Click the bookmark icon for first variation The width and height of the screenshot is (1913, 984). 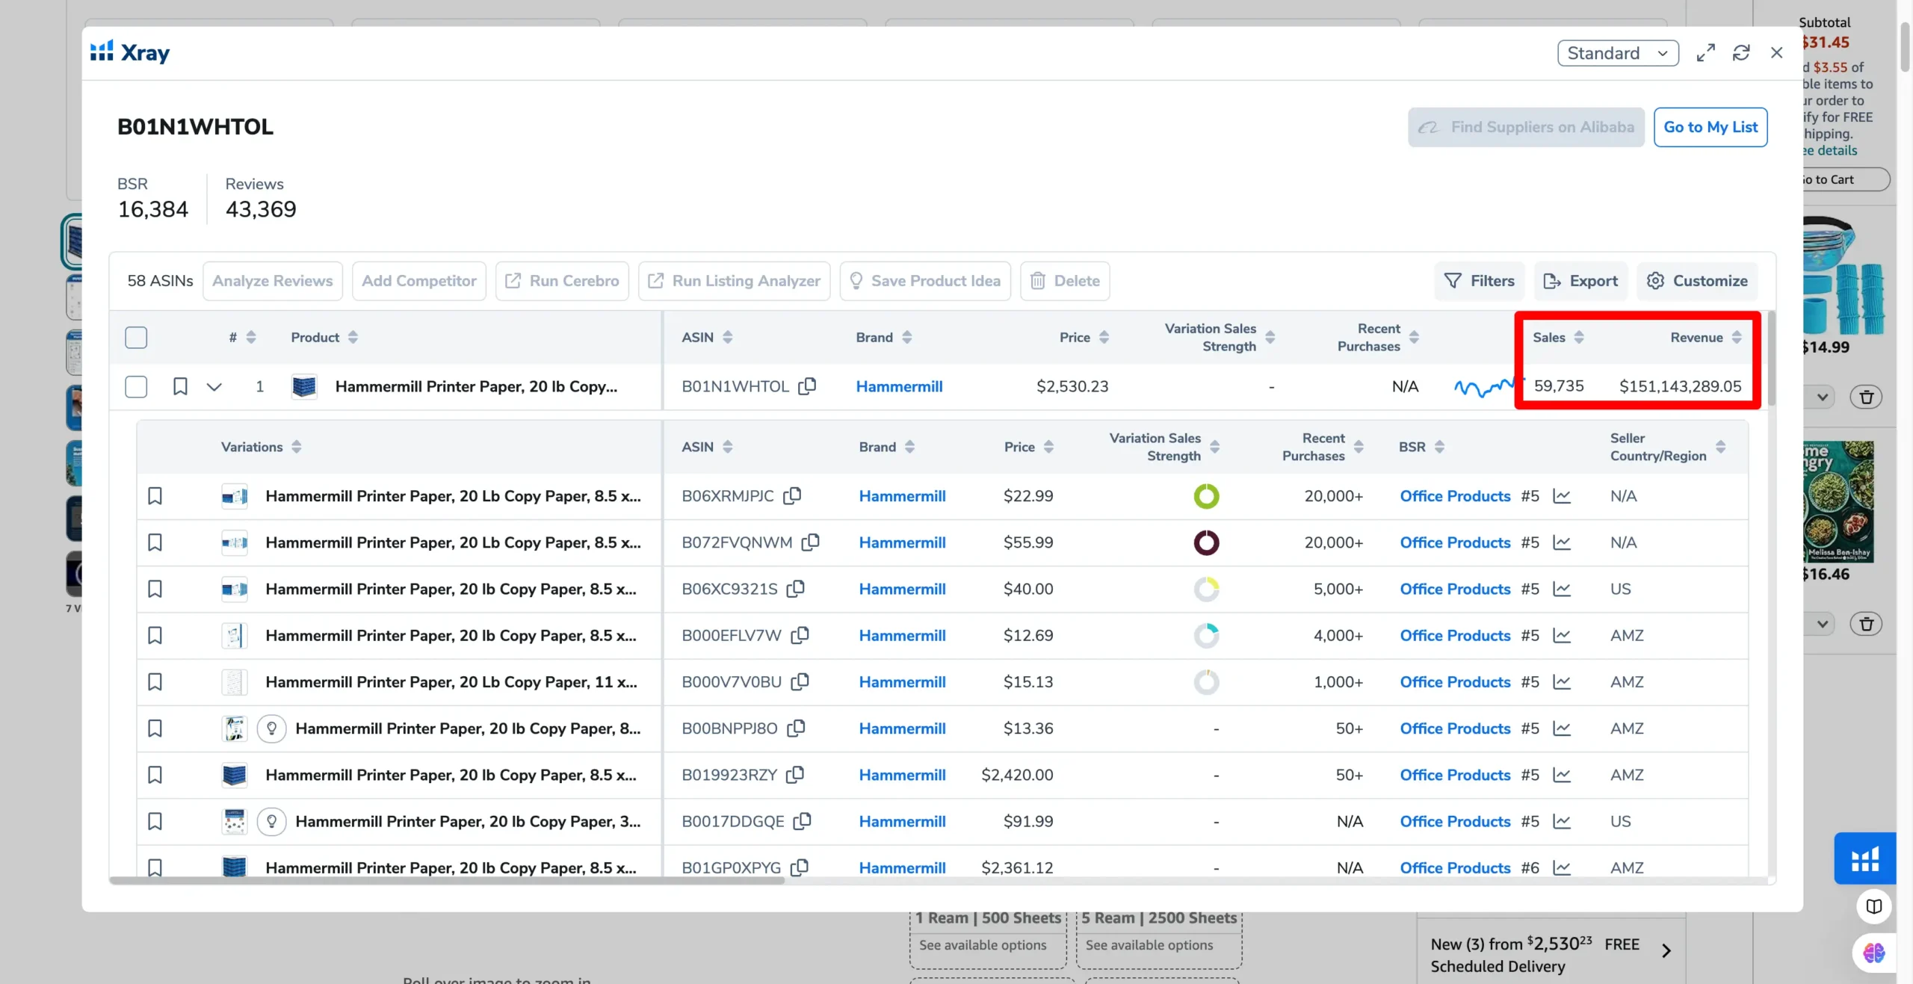155,496
